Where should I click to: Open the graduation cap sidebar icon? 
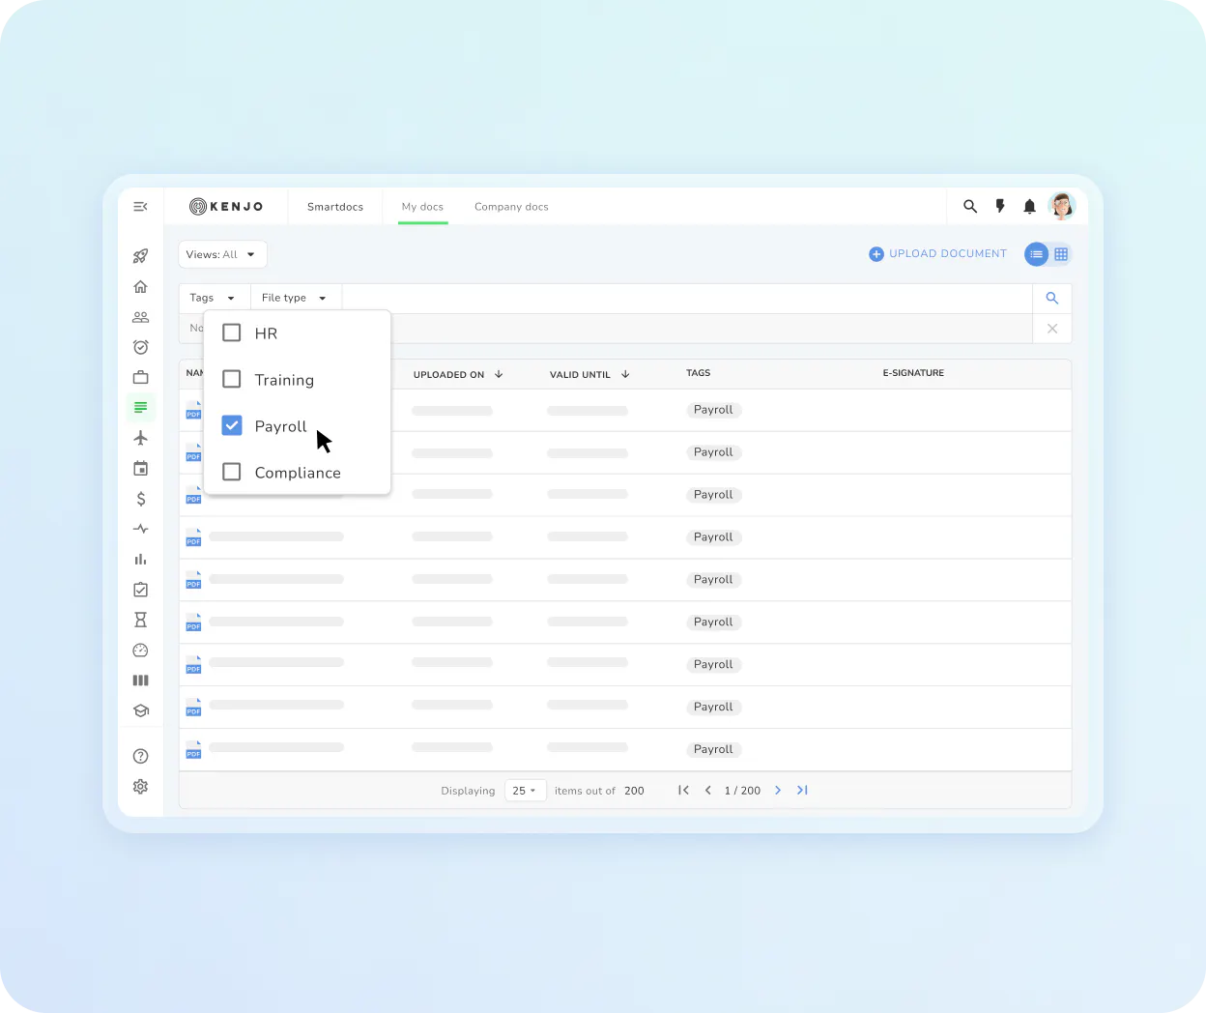[x=140, y=710]
